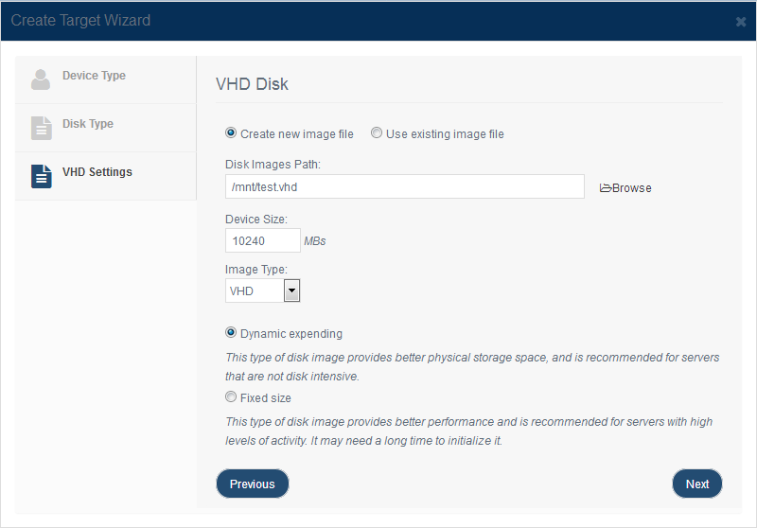The image size is (757, 528).
Task: Choose Dynamic expending disk option
Action: pyautogui.click(x=231, y=332)
